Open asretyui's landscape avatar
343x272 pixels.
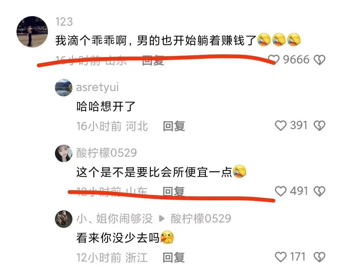64,88
